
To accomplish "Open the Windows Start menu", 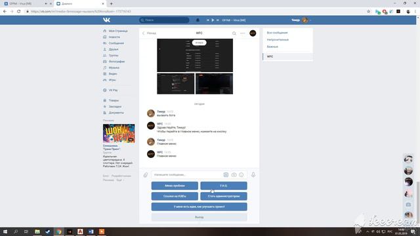I will (x=5, y=231).
